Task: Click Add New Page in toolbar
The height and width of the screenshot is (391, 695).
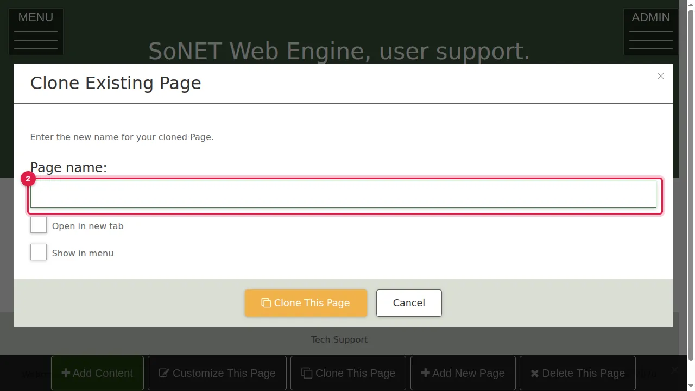Action: [x=463, y=373]
